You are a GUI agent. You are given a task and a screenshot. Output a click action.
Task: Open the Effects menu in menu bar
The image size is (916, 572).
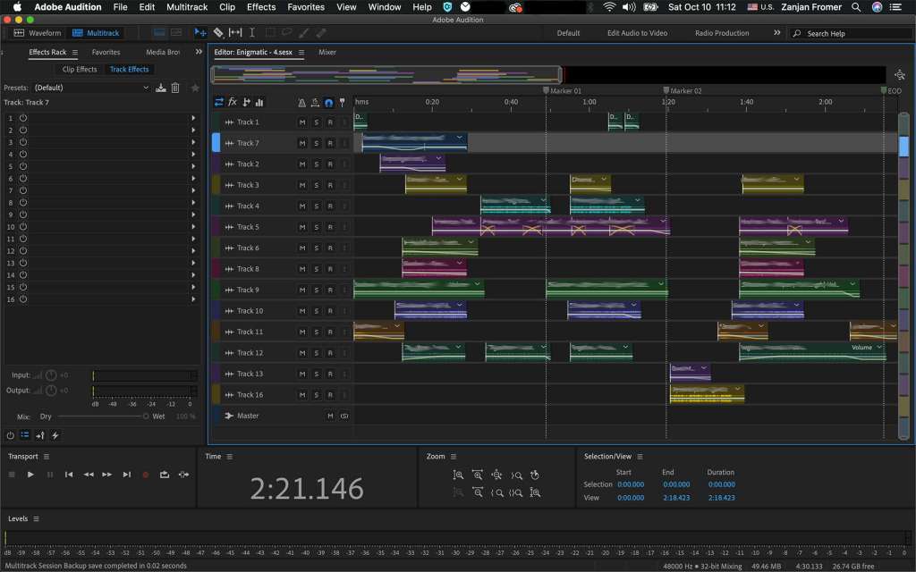pyautogui.click(x=261, y=7)
